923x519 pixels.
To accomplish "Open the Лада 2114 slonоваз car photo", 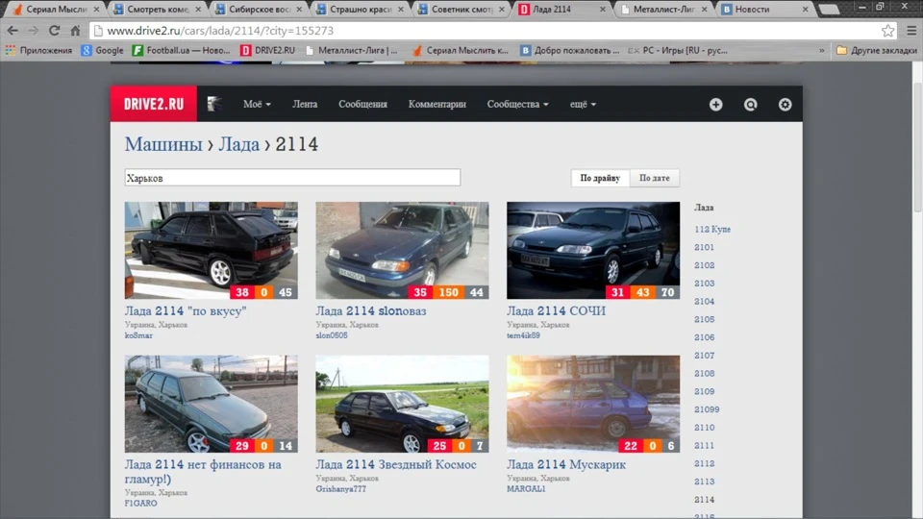I will [x=402, y=251].
